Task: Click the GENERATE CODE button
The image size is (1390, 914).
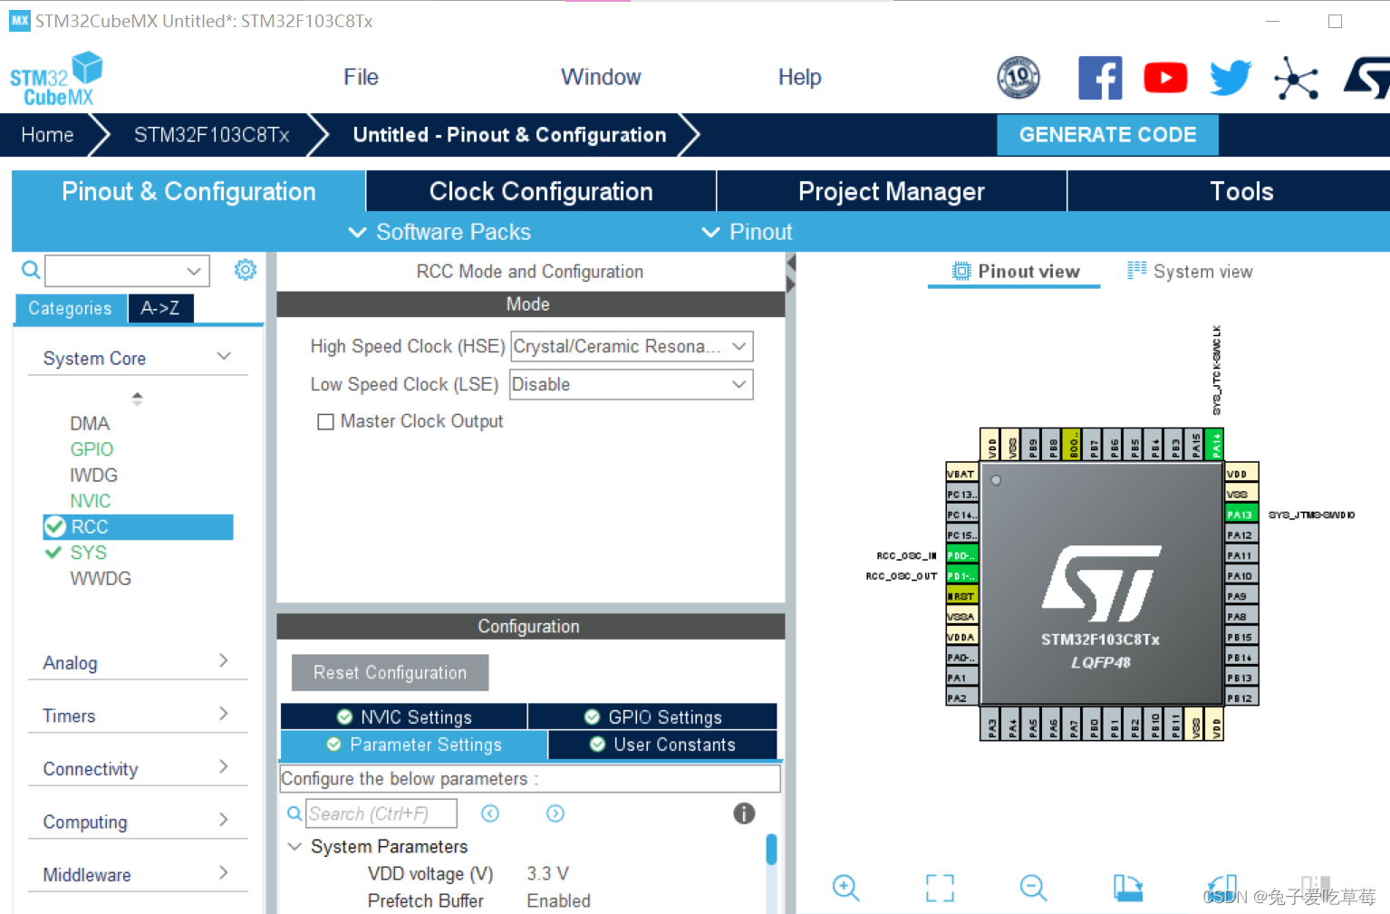Action: [x=1107, y=134]
